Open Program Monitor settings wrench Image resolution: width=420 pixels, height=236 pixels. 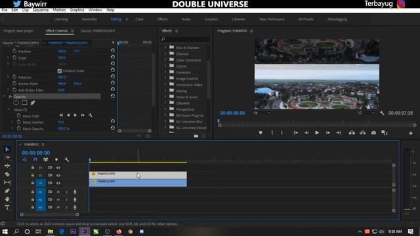point(382,113)
